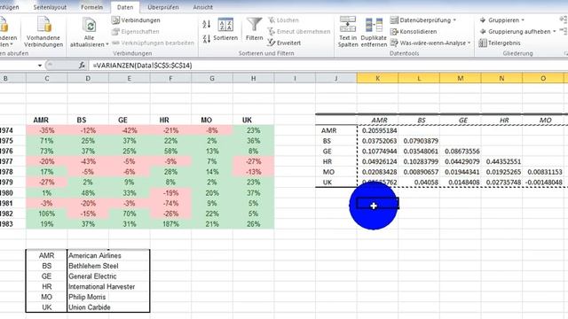Click the GE column header in data table
Image resolution: width=568 pixels, height=319 pixels.
pos(123,120)
